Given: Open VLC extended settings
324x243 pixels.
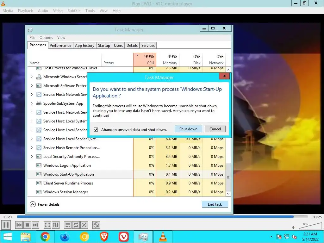Looking at the screenshot, I should point(56,225).
